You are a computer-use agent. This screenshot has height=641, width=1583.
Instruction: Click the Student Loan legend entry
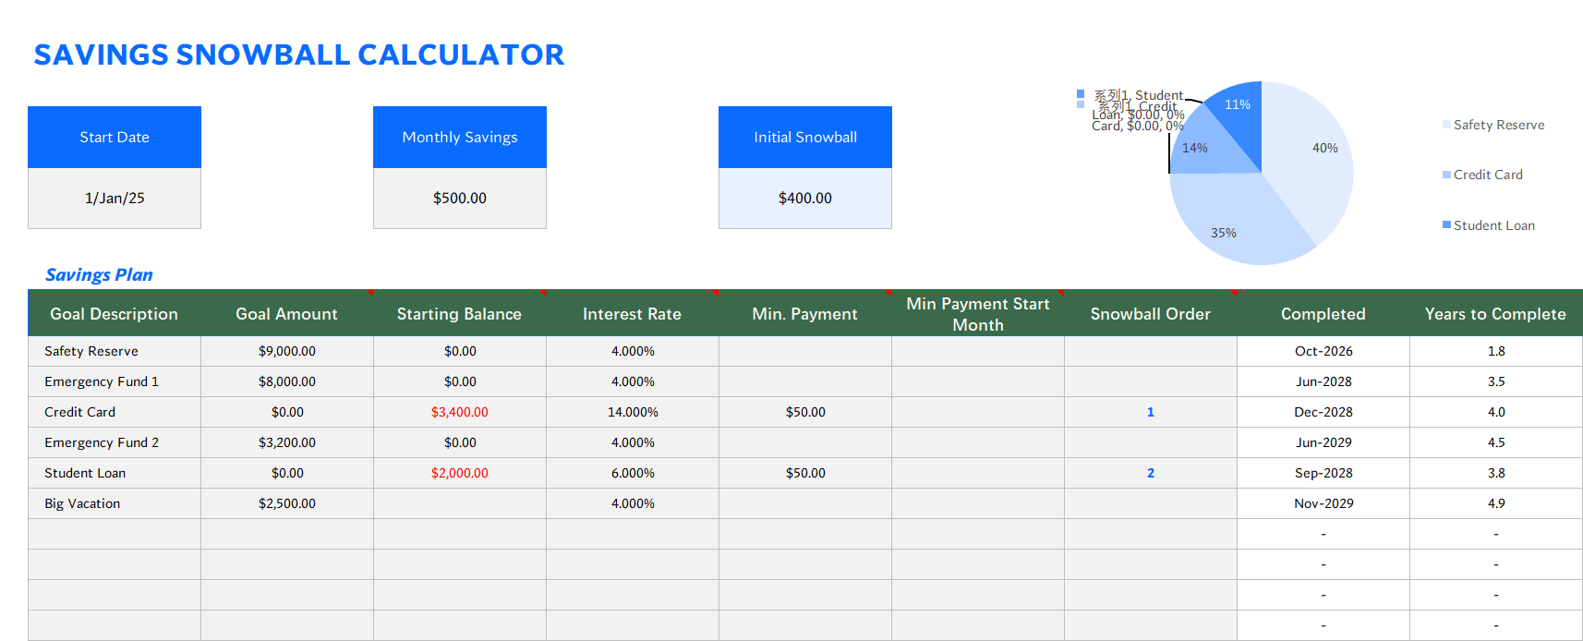[x=1489, y=225]
